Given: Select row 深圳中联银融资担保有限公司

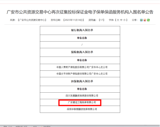Looking at the screenshot, I should (x=80, y=109).
